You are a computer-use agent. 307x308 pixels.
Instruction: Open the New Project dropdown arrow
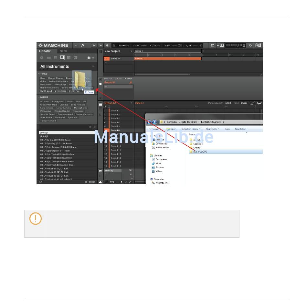tap(131, 51)
